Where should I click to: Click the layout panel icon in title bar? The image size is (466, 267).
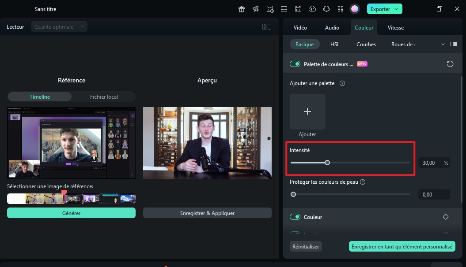(284, 9)
